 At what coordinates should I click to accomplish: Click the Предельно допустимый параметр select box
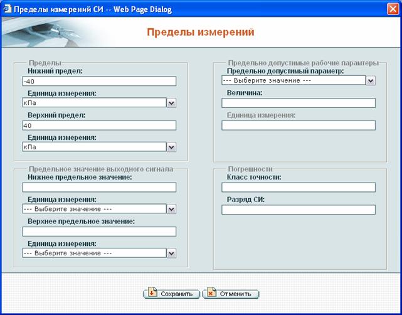[294, 80]
